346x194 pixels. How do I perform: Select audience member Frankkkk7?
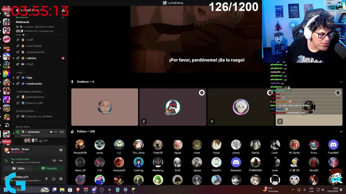[x=333, y=147]
